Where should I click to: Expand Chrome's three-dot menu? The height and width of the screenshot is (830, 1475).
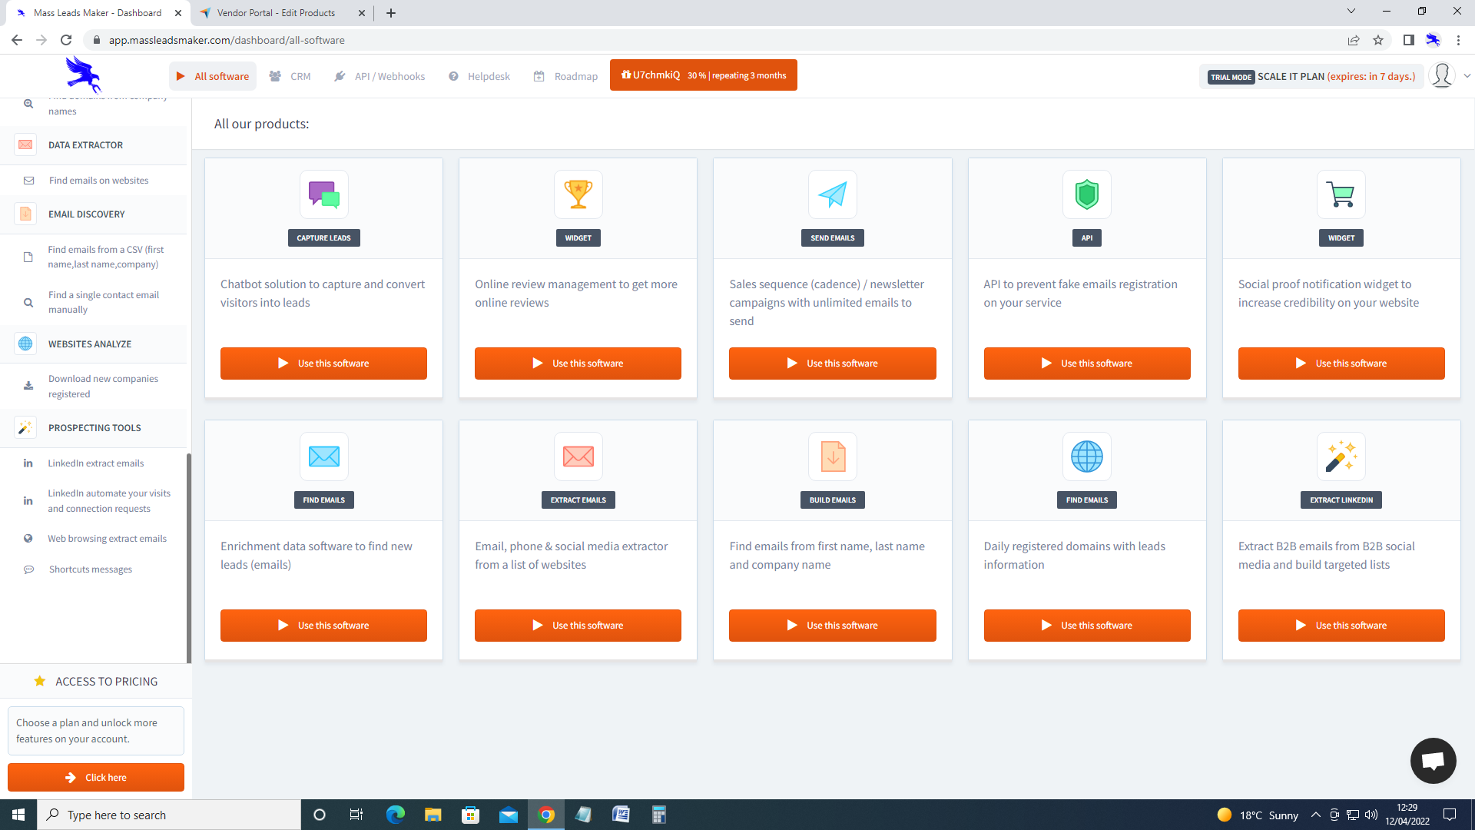(x=1459, y=40)
